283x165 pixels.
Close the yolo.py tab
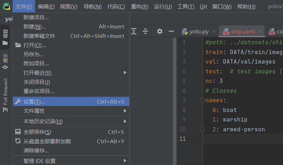tap(214, 31)
